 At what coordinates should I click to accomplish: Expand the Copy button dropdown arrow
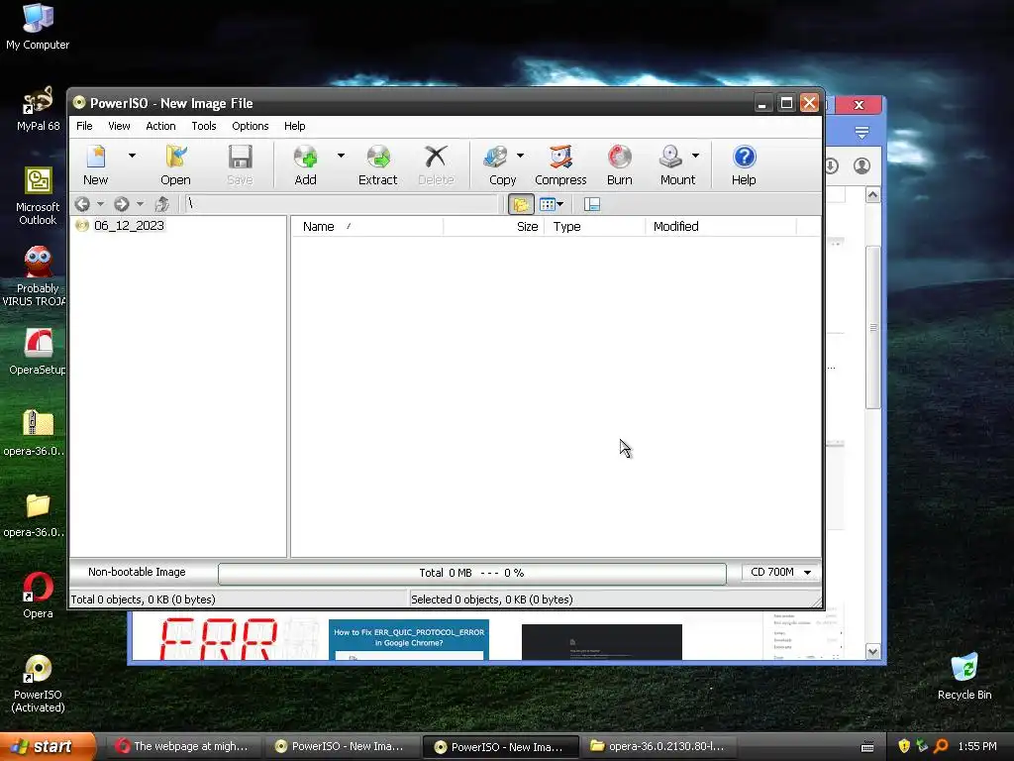coord(520,156)
